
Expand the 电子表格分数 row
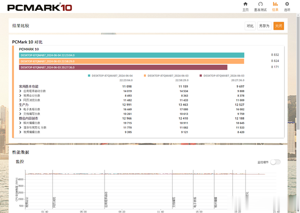(x=20, y=109)
